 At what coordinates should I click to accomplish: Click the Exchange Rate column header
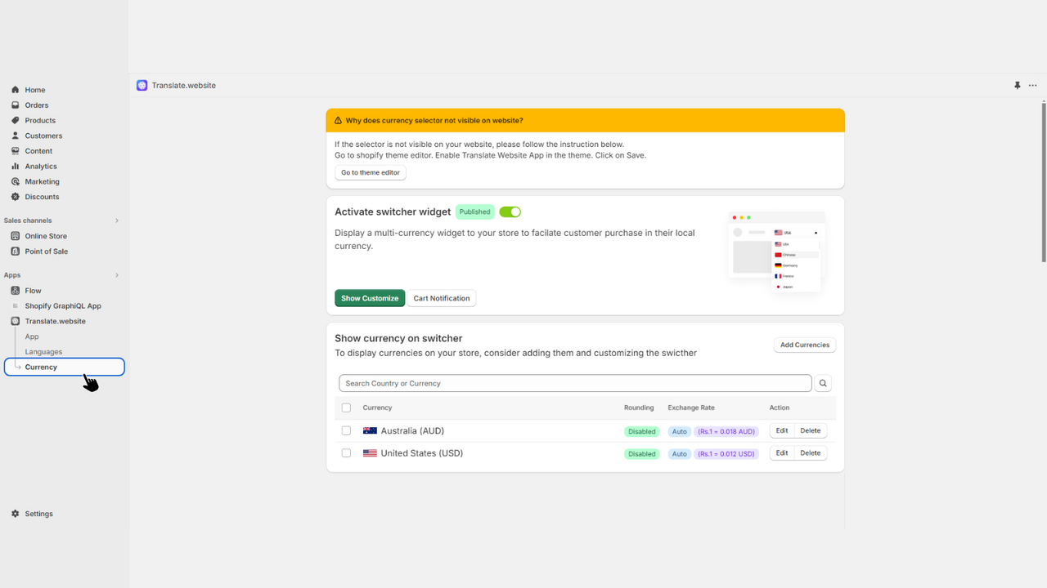click(x=691, y=408)
